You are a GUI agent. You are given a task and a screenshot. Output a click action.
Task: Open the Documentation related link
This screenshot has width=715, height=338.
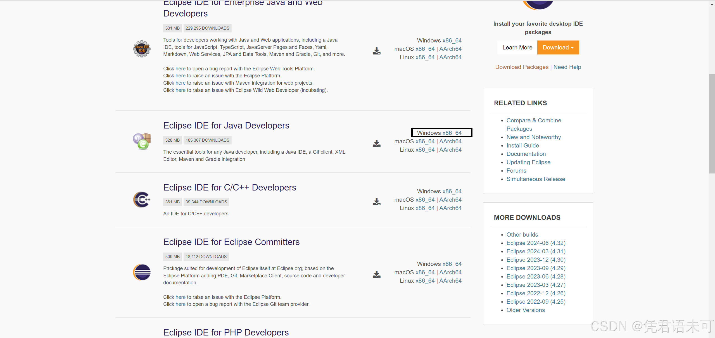click(526, 154)
